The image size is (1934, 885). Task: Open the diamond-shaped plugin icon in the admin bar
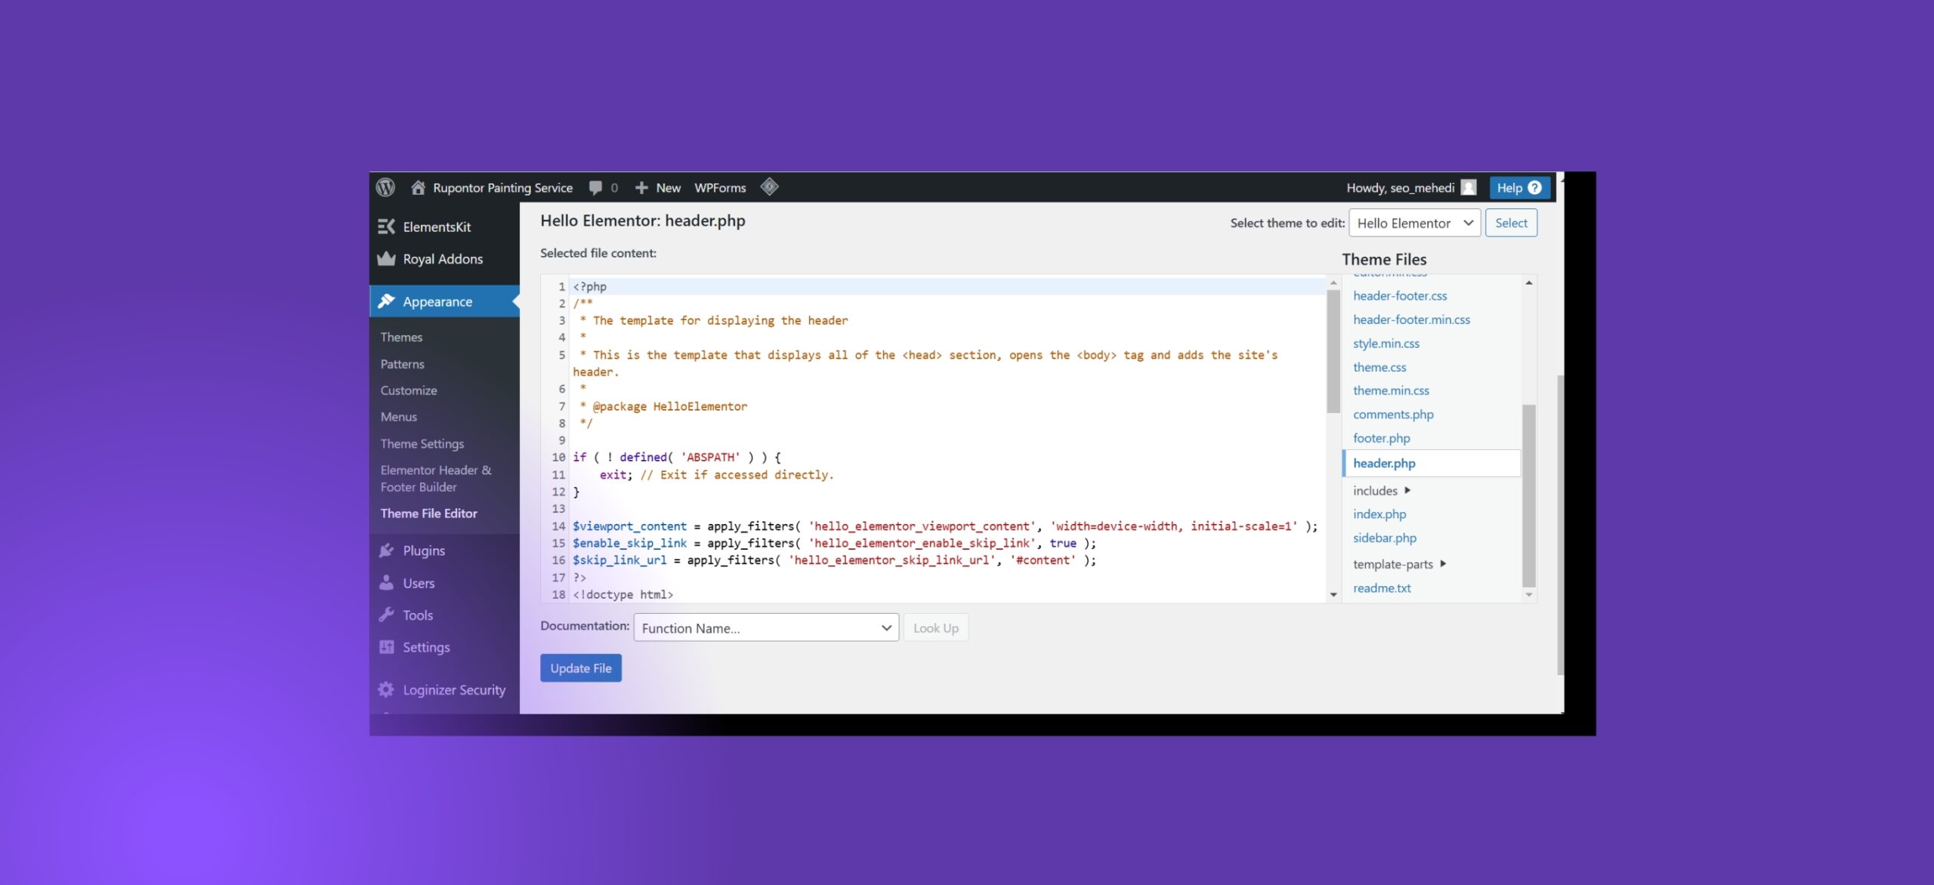(769, 187)
